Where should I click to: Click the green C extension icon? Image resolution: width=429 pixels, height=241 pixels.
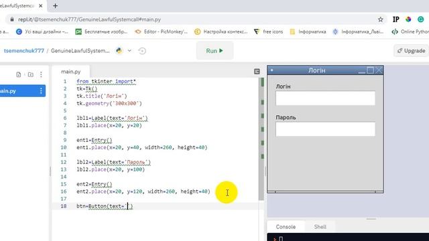coord(421,19)
